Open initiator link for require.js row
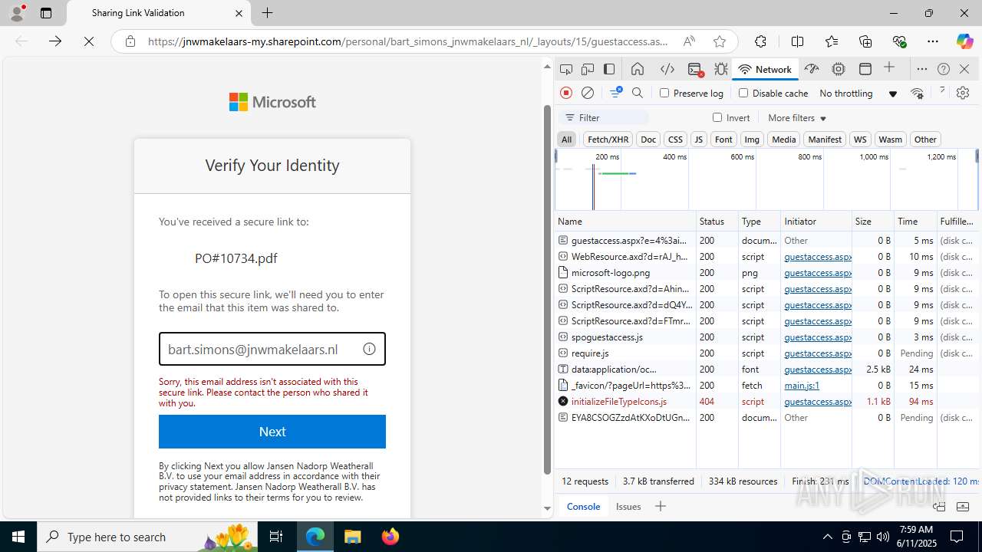The image size is (982, 552). tap(818, 353)
